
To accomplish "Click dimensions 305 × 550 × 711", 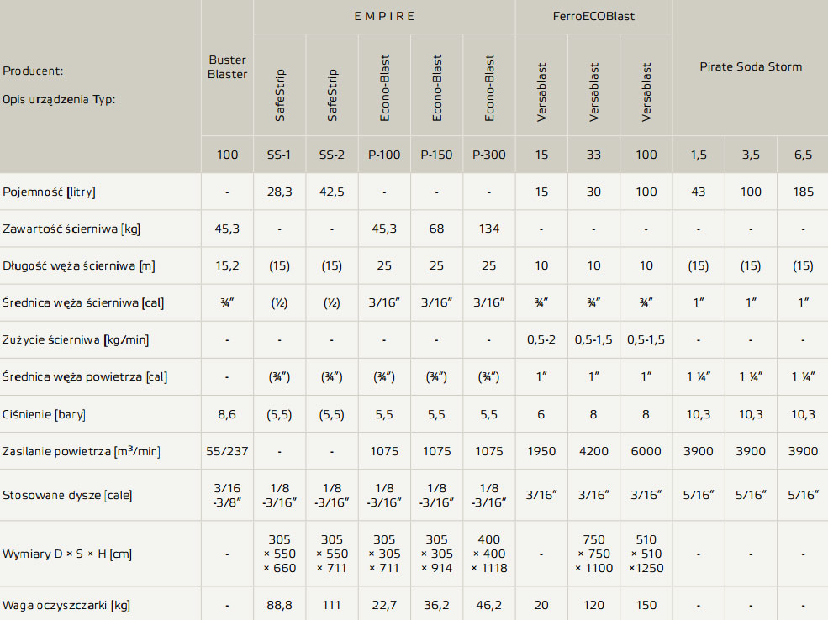I will pyautogui.click(x=332, y=554).
